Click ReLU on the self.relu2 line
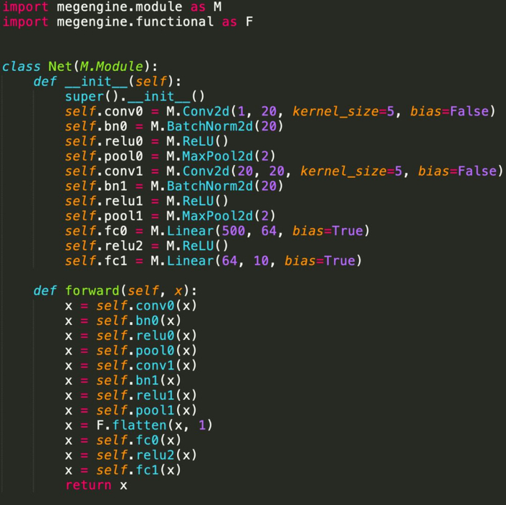The width and height of the screenshot is (506, 505). 198,246
